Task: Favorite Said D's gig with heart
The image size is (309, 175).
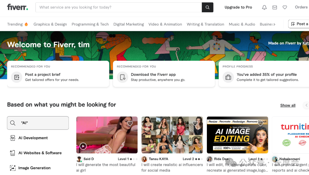Action: click(x=130, y=124)
